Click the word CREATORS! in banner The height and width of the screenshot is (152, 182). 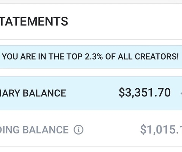pos(157,56)
